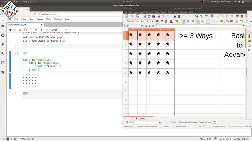The image size is (252, 141).
Task: Open JupyterLab Run menu
Action: coord(31,19)
